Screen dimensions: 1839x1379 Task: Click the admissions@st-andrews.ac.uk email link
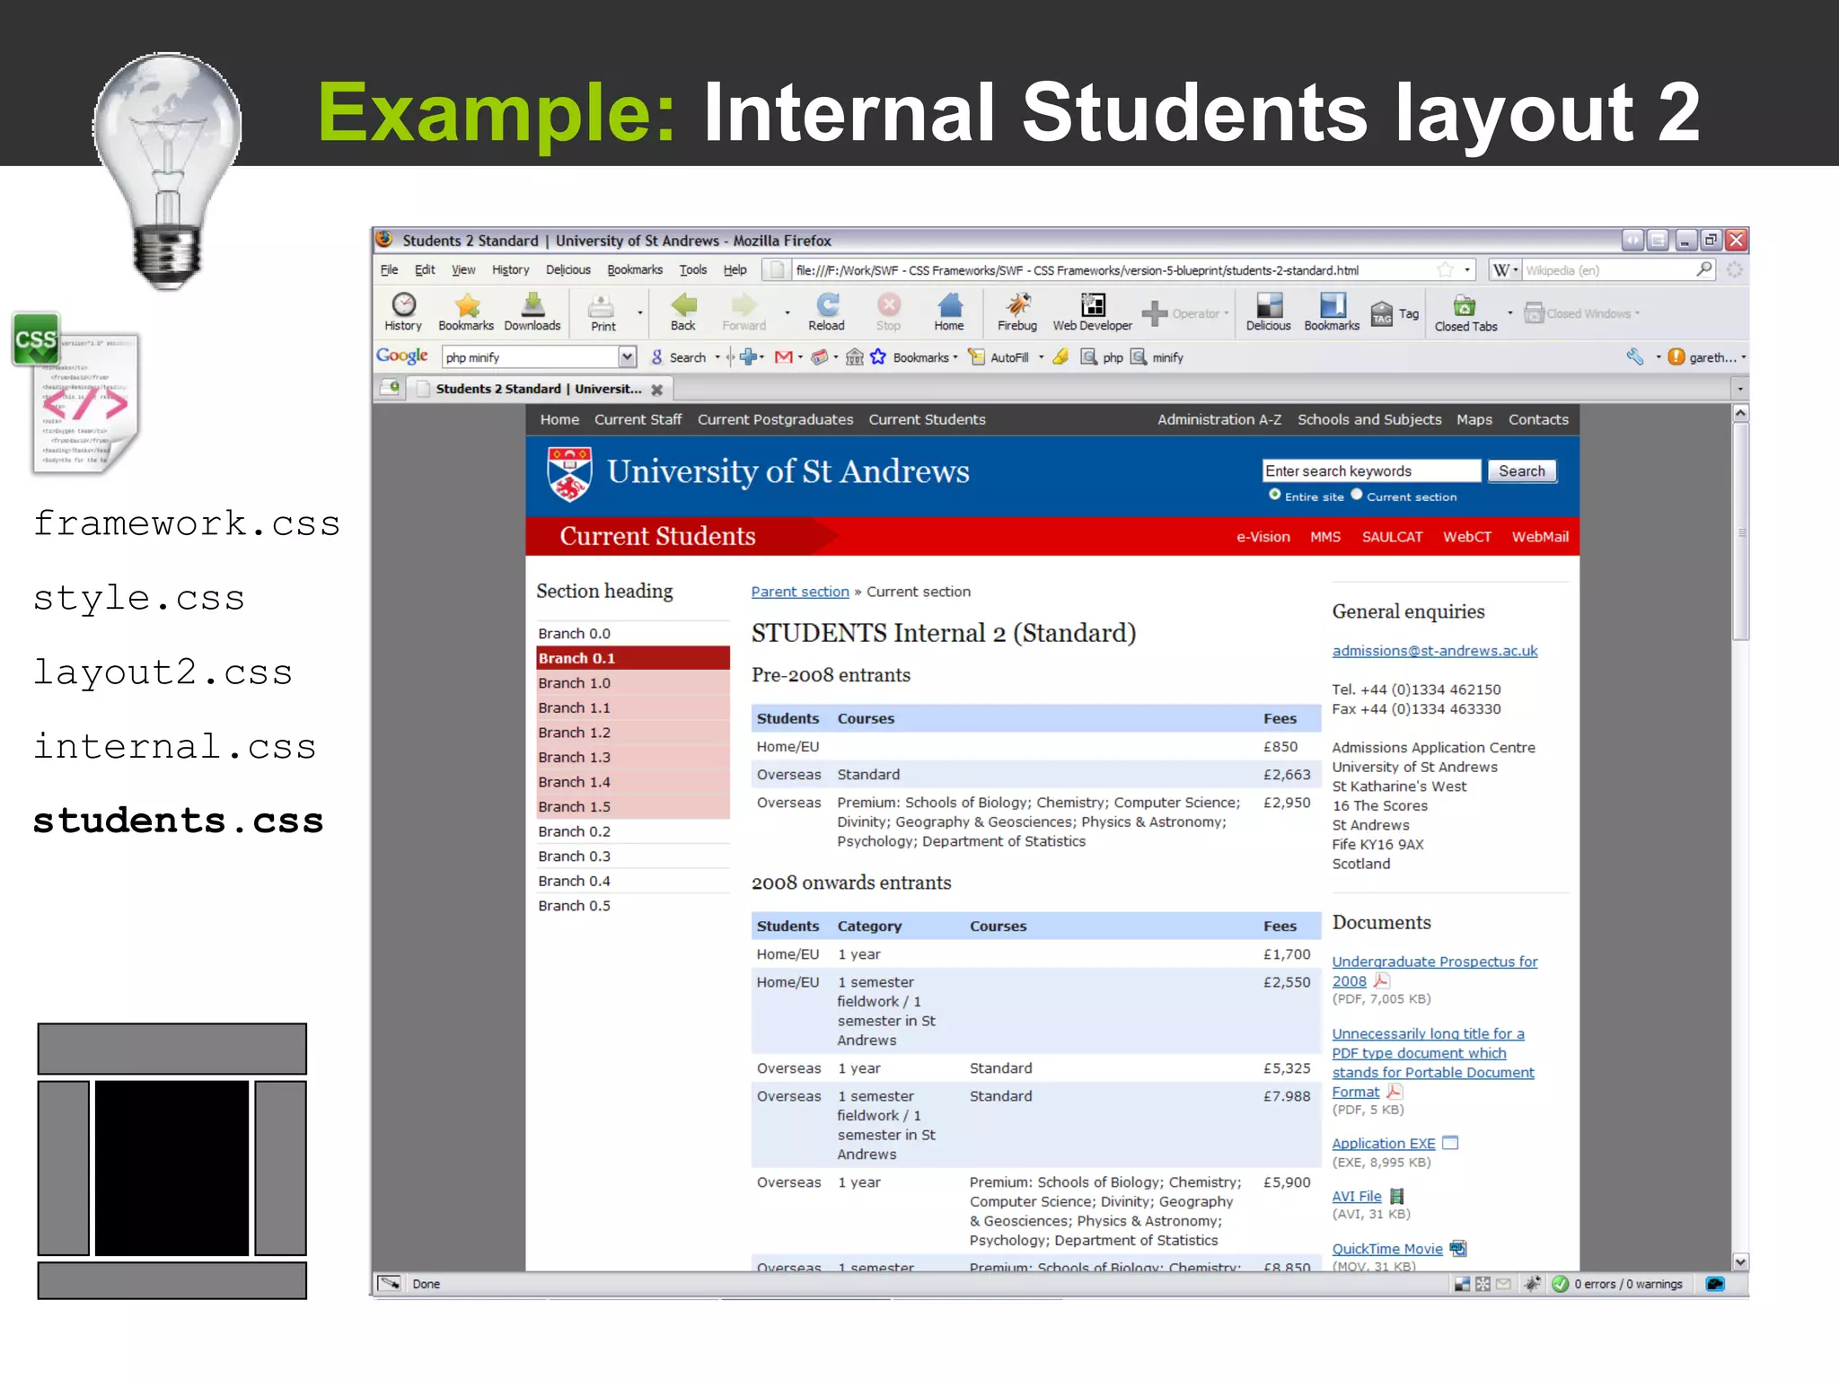click(x=1434, y=651)
